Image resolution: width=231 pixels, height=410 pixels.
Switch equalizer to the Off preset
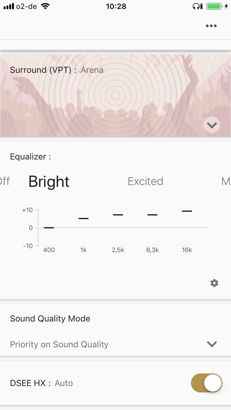click(4, 181)
